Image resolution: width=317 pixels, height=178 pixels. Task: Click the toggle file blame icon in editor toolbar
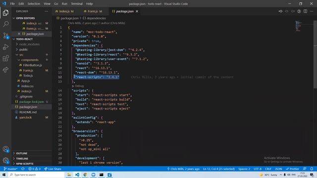[299, 11]
